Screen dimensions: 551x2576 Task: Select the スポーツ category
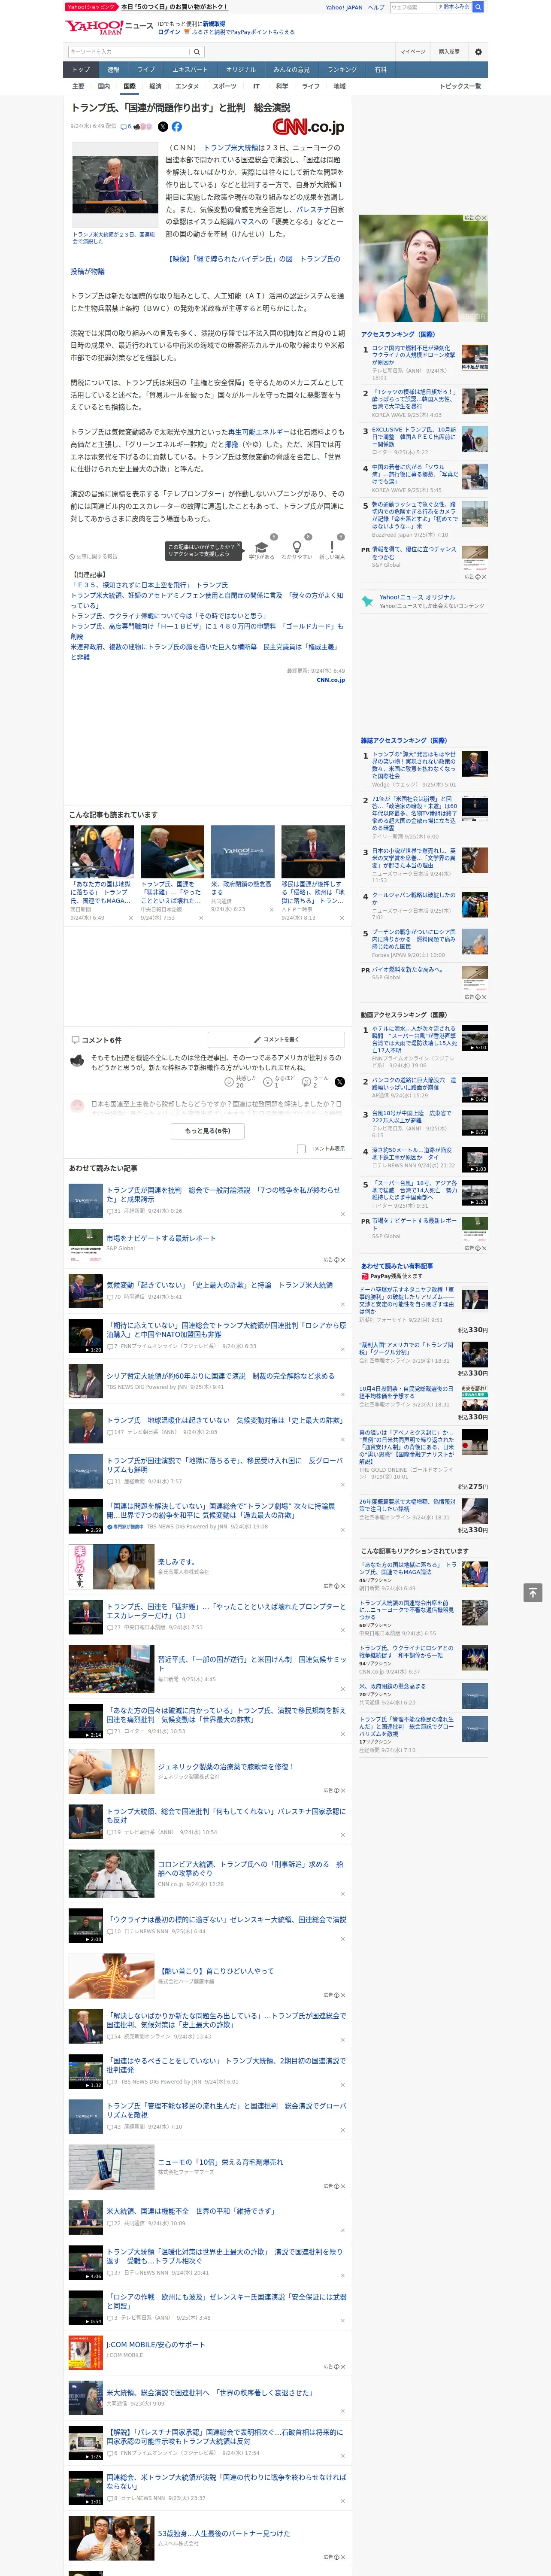pos(225,86)
